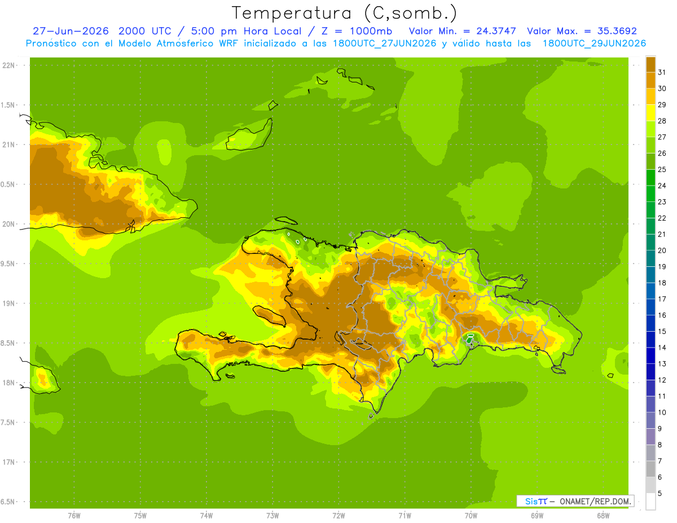Click the '71W' longitude label

405,516
